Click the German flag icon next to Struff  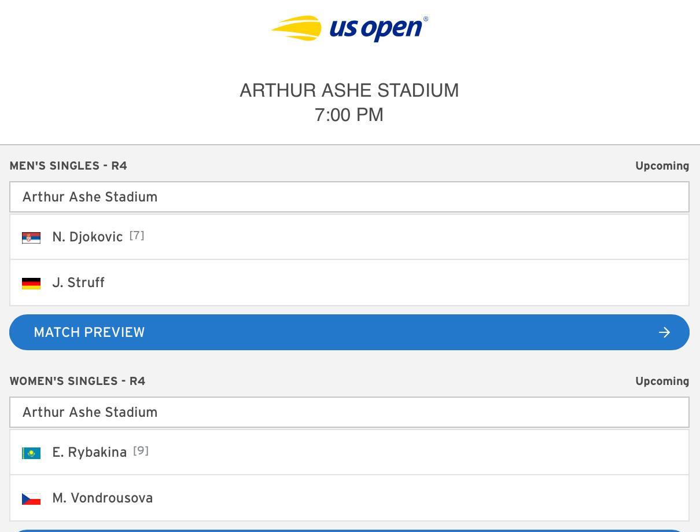pyautogui.click(x=31, y=283)
